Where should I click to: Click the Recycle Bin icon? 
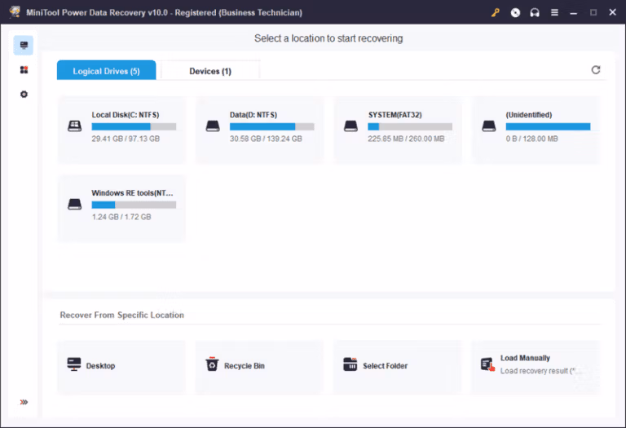pos(212,364)
